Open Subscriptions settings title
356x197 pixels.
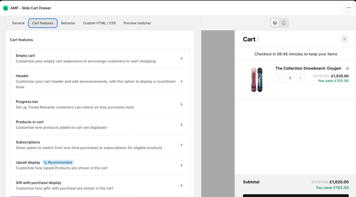(x=28, y=142)
